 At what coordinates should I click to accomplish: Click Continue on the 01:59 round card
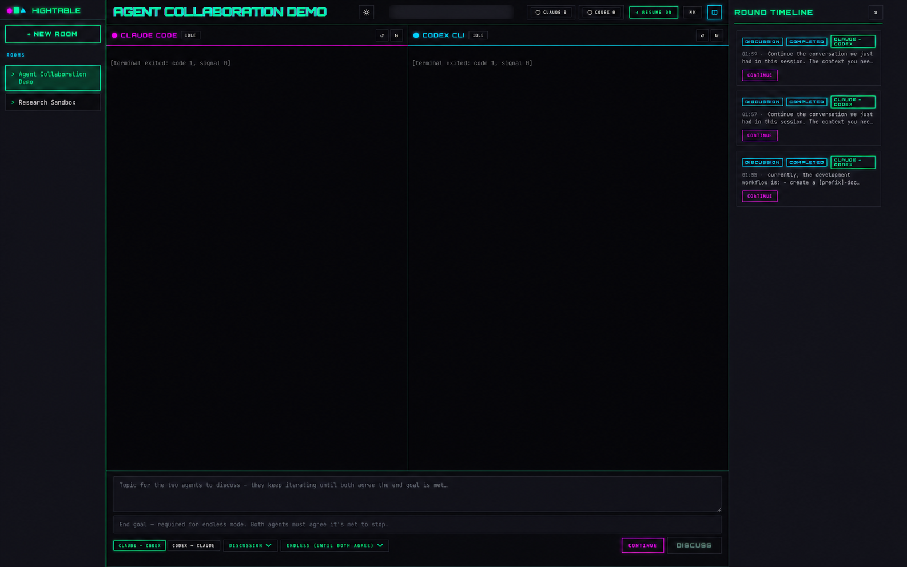tap(759, 75)
